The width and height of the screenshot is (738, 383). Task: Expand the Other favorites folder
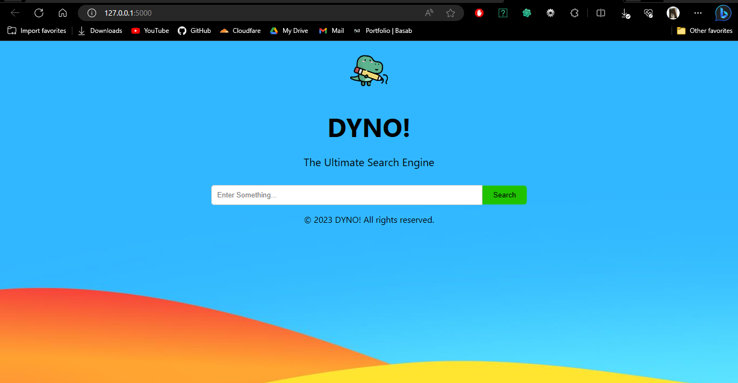click(705, 31)
